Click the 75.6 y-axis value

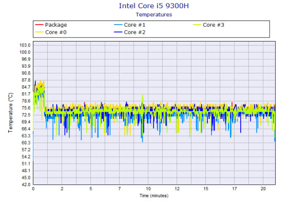click(x=26, y=108)
